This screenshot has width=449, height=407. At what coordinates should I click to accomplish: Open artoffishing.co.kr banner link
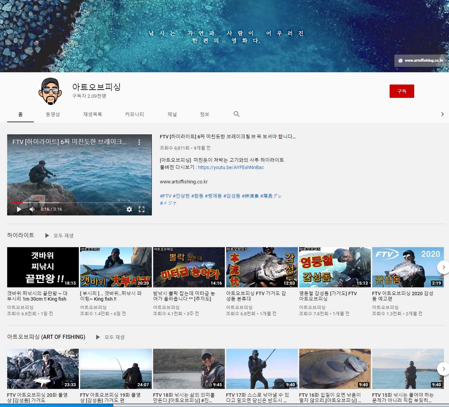(x=421, y=61)
